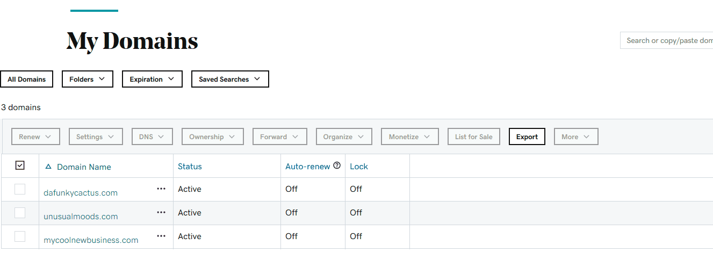Image resolution: width=713 pixels, height=259 pixels.
Task: Expand the Saved Searches dropdown
Action: click(230, 79)
